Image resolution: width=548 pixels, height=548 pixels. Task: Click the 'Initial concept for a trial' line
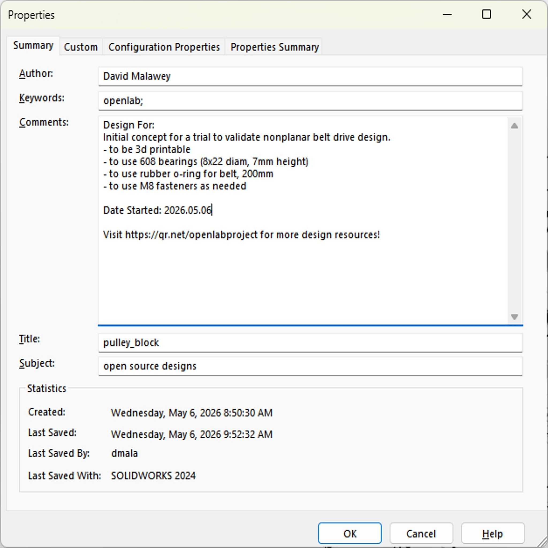[247, 137]
